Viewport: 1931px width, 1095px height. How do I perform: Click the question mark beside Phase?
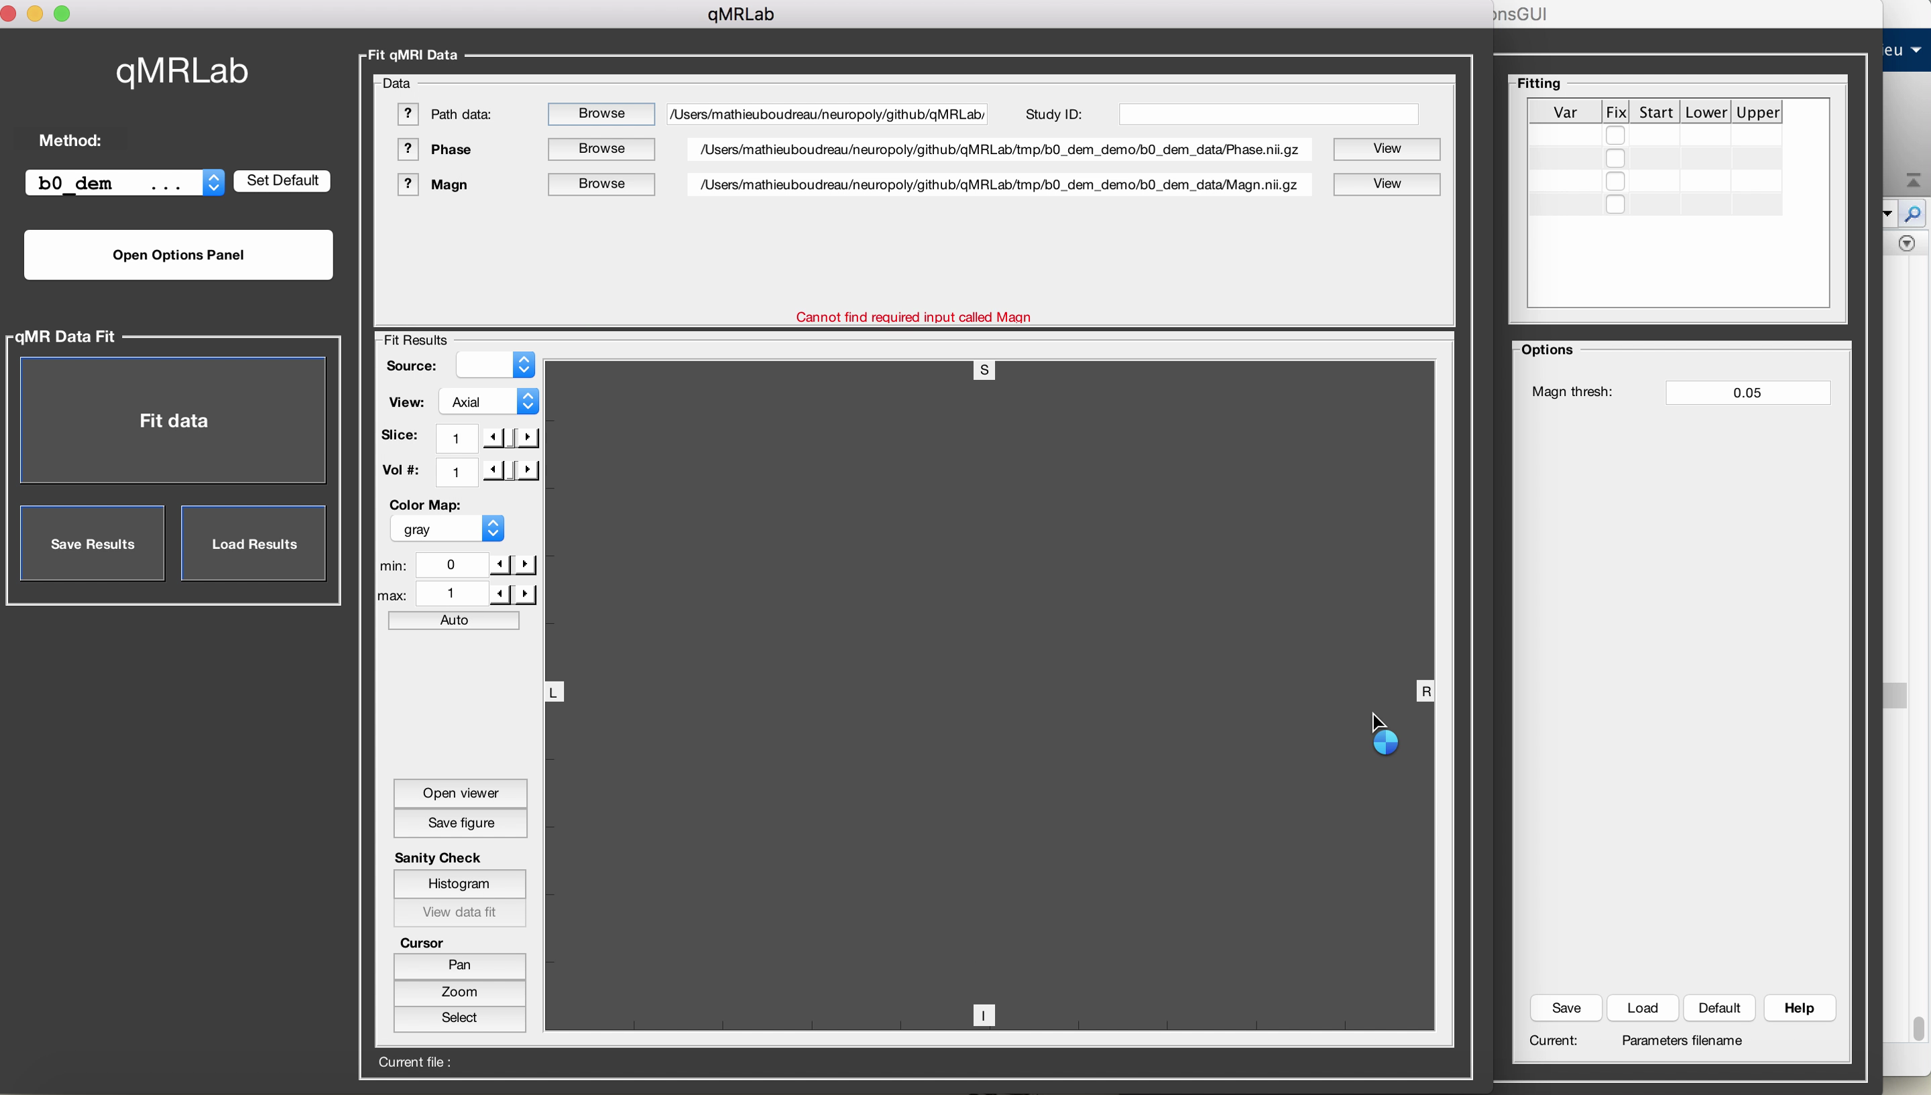click(x=407, y=149)
